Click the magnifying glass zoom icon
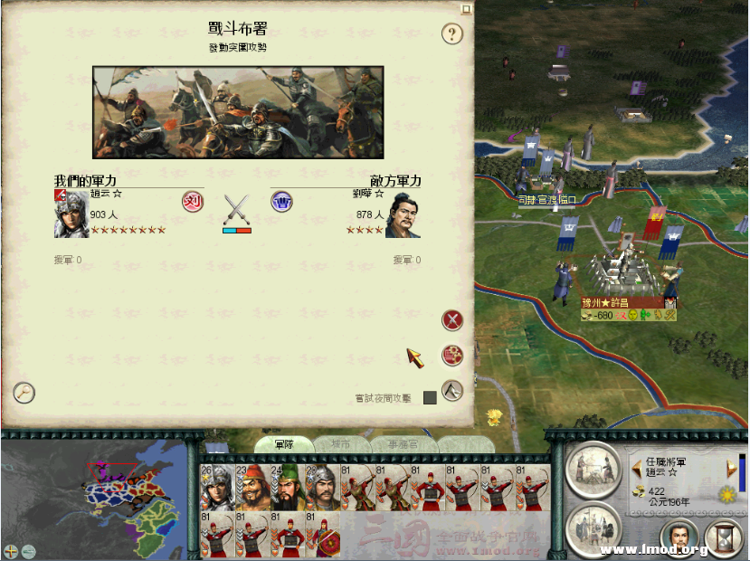Viewport: 750px width, 561px height. (24, 393)
